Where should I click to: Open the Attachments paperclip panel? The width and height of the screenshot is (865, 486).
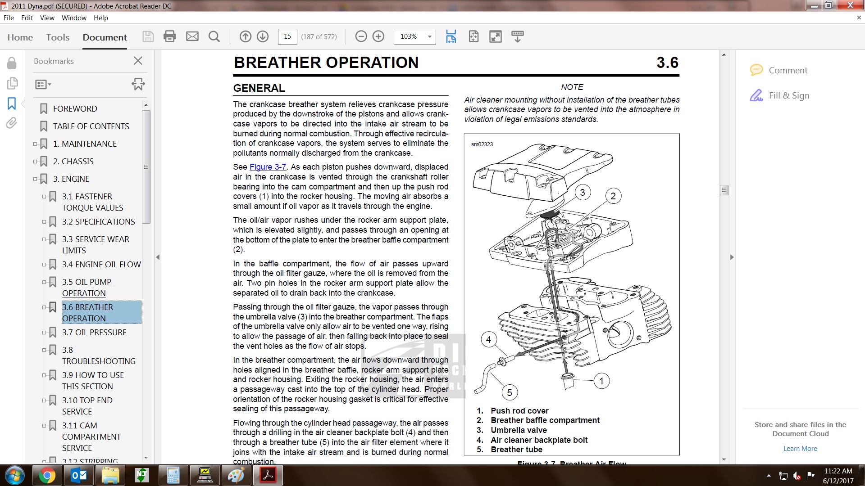(x=12, y=123)
